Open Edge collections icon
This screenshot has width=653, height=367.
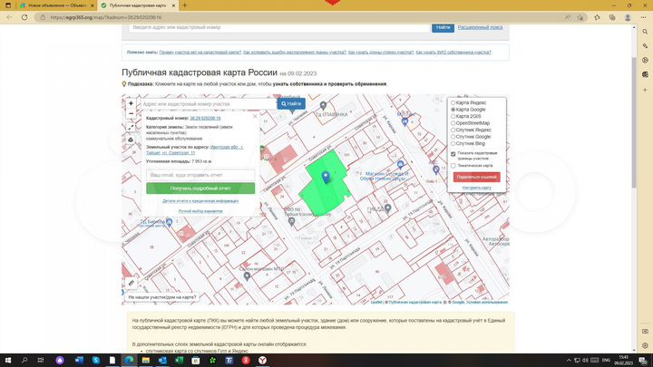[x=612, y=17]
